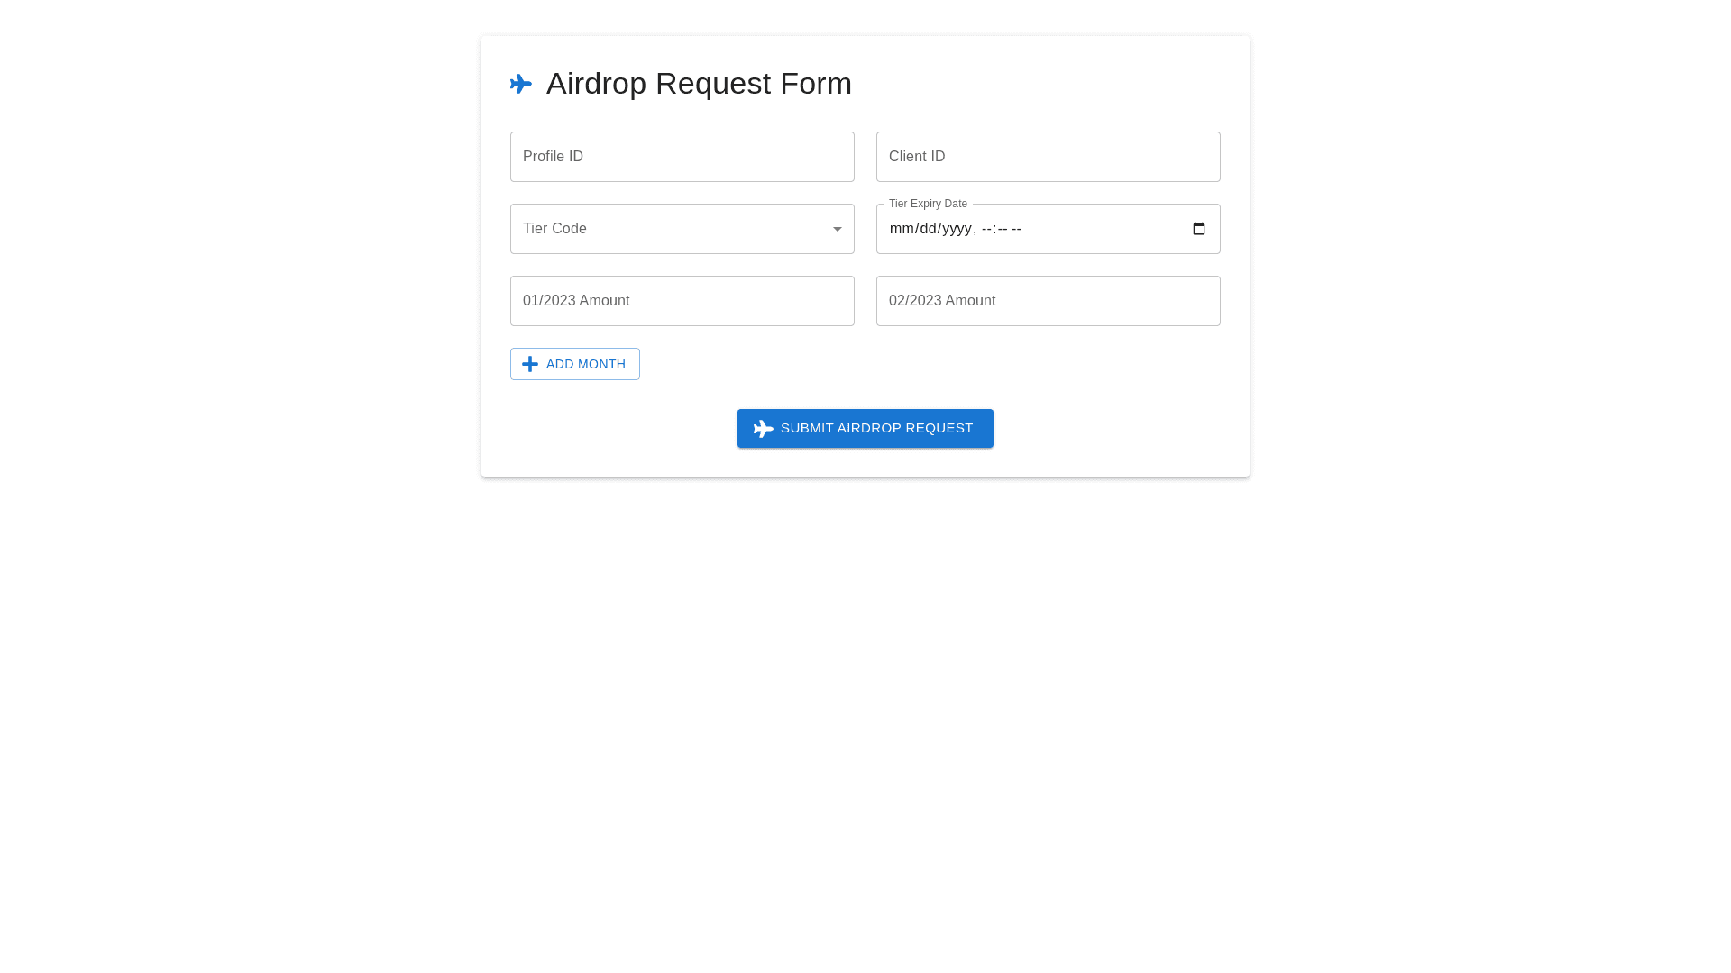Open the Tier Code dropdown
Screen dimensions: 1731x973
[x=682, y=229]
